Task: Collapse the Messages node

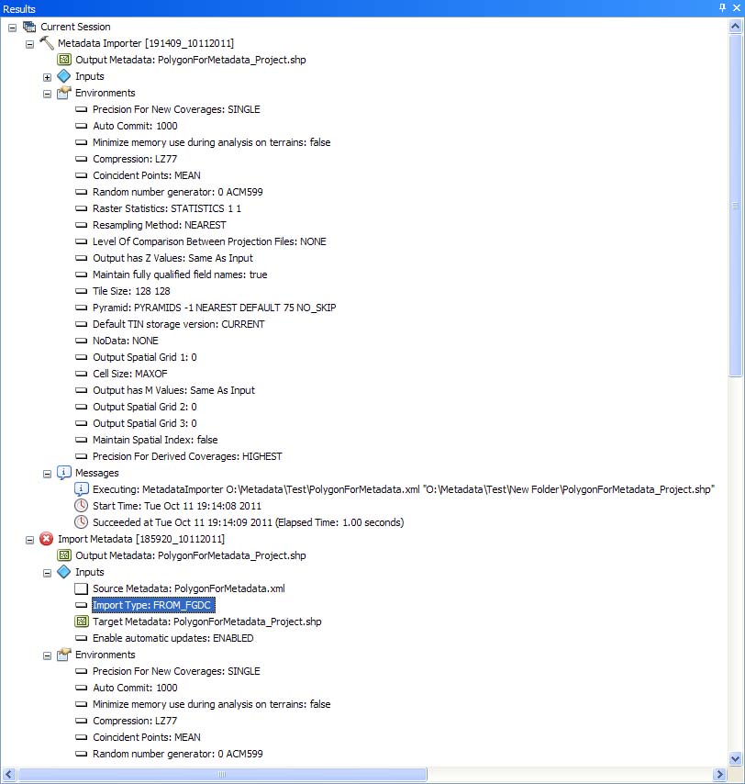Action: [x=48, y=473]
